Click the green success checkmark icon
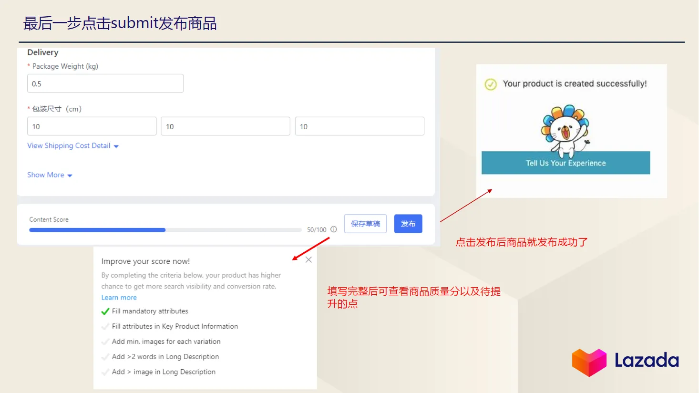The image size is (699, 393). 491,84
